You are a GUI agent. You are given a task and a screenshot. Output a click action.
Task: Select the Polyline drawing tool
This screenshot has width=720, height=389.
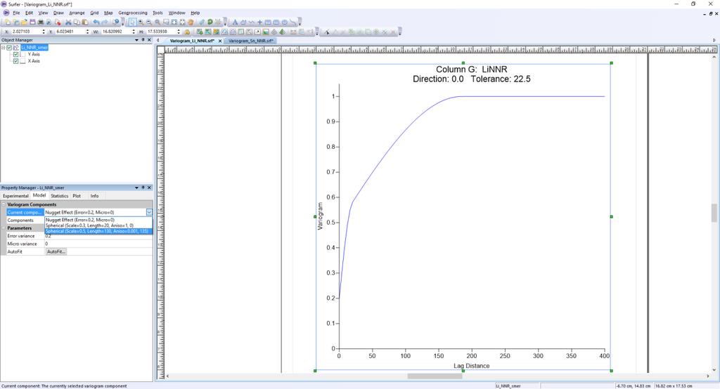point(252,22)
